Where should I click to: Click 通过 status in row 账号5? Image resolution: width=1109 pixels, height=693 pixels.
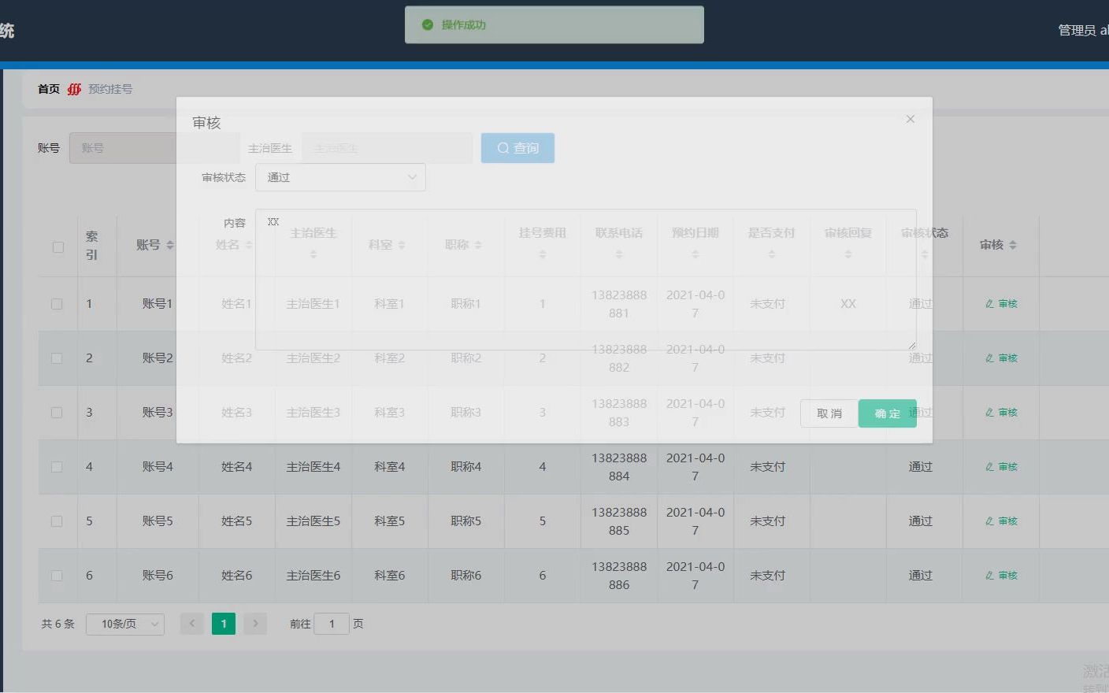point(921,521)
